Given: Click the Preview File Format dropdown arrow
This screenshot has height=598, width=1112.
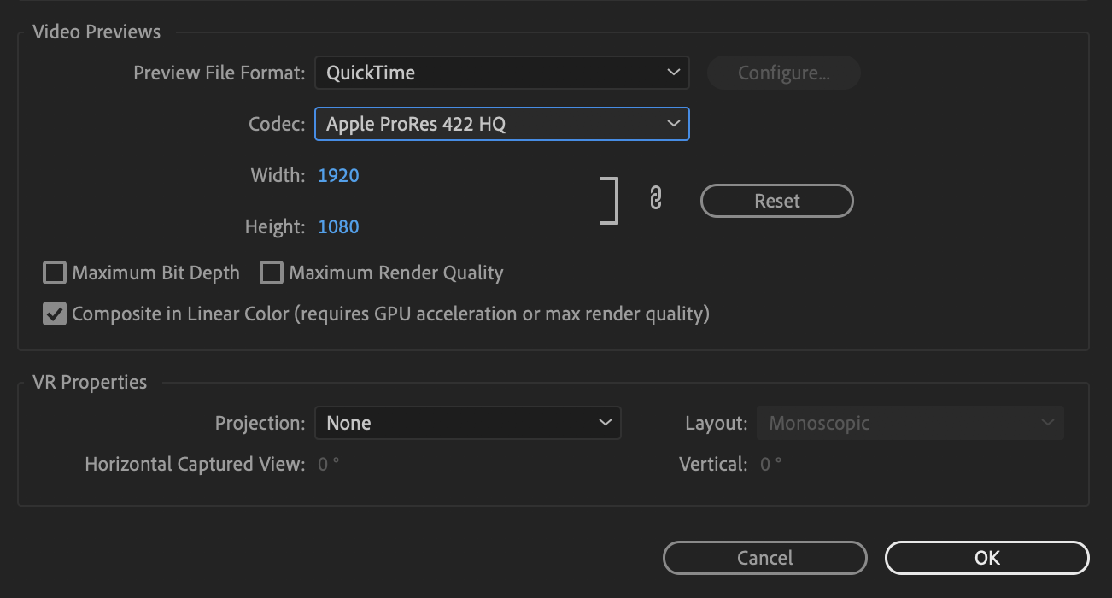Looking at the screenshot, I should 672,73.
